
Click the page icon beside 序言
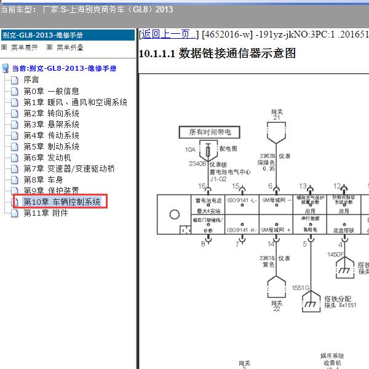coord(14,80)
